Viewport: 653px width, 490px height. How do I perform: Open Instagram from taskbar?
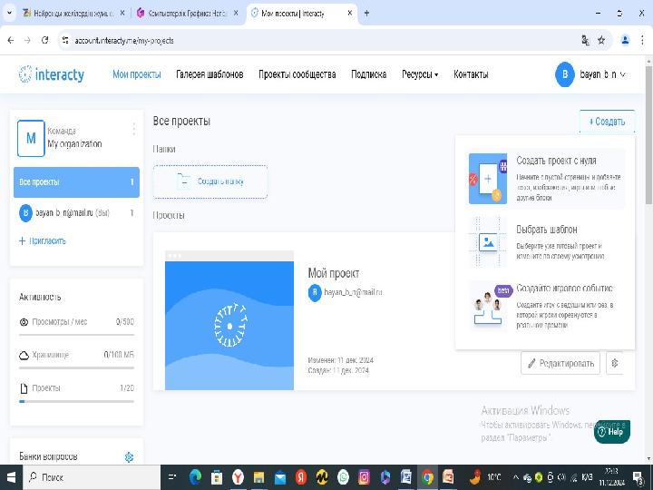point(364,477)
